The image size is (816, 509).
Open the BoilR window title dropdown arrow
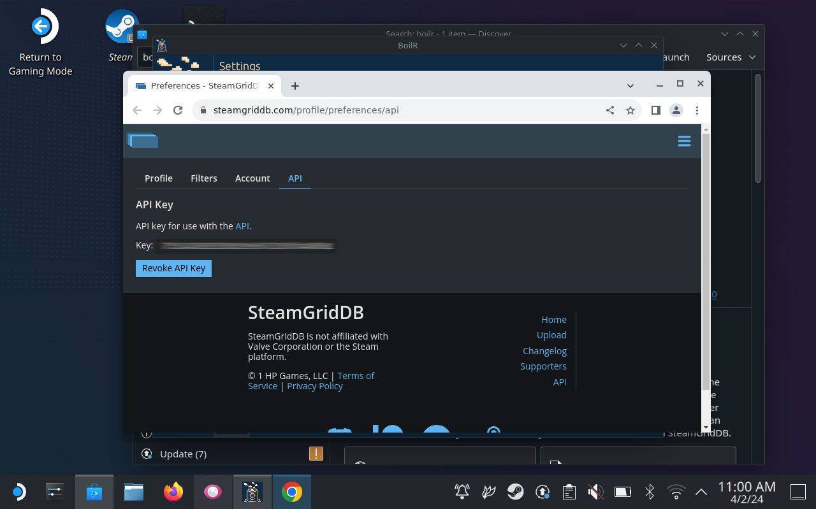(x=623, y=45)
